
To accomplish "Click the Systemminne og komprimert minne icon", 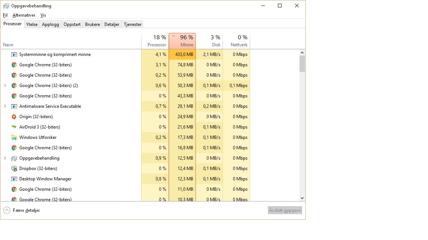I will point(14,54).
